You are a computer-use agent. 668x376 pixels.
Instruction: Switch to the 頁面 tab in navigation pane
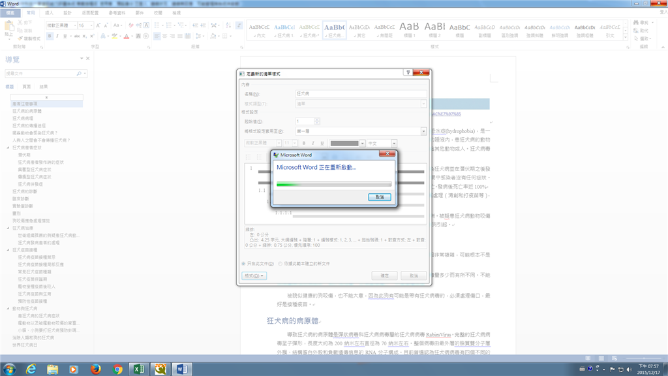click(26, 87)
